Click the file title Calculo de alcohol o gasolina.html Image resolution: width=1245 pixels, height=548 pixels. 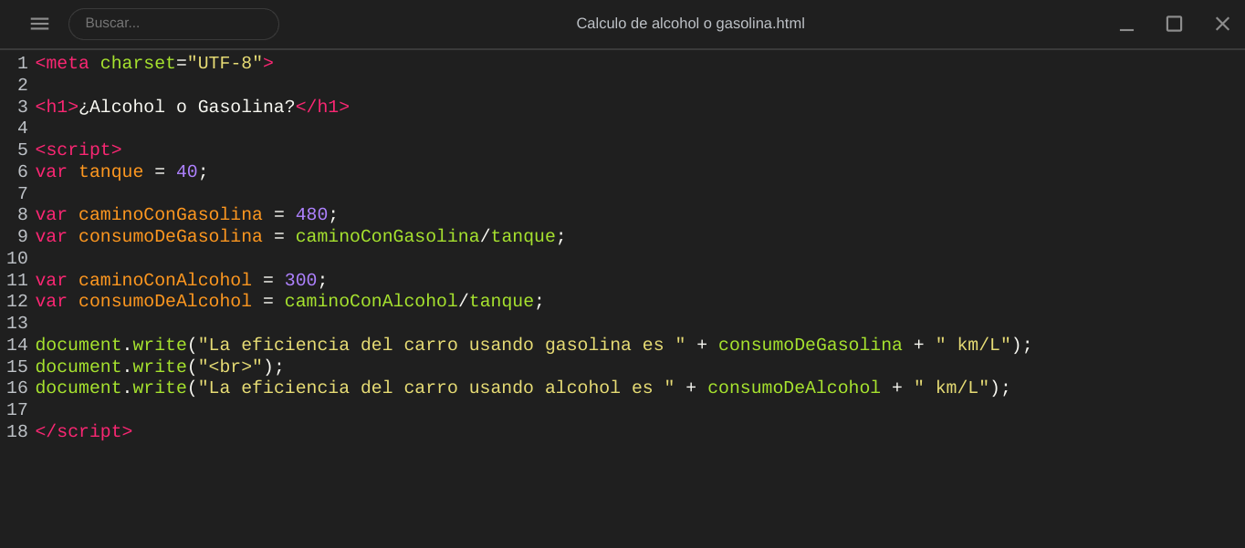[690, 24]
